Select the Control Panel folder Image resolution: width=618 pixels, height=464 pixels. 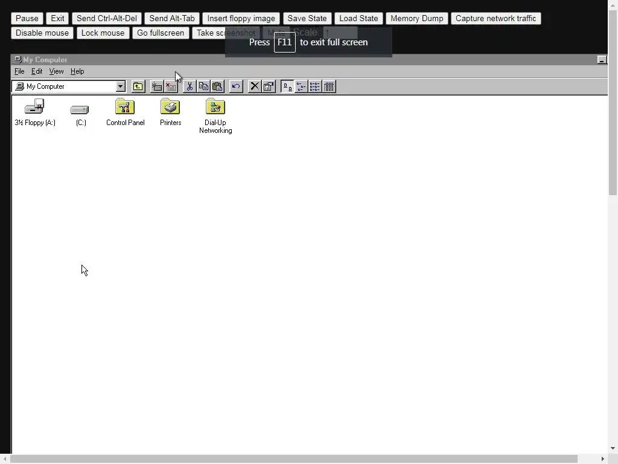pyautogui.click(x=126, y=112)
